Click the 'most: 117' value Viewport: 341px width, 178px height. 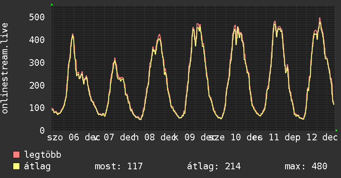pos(119,166)
